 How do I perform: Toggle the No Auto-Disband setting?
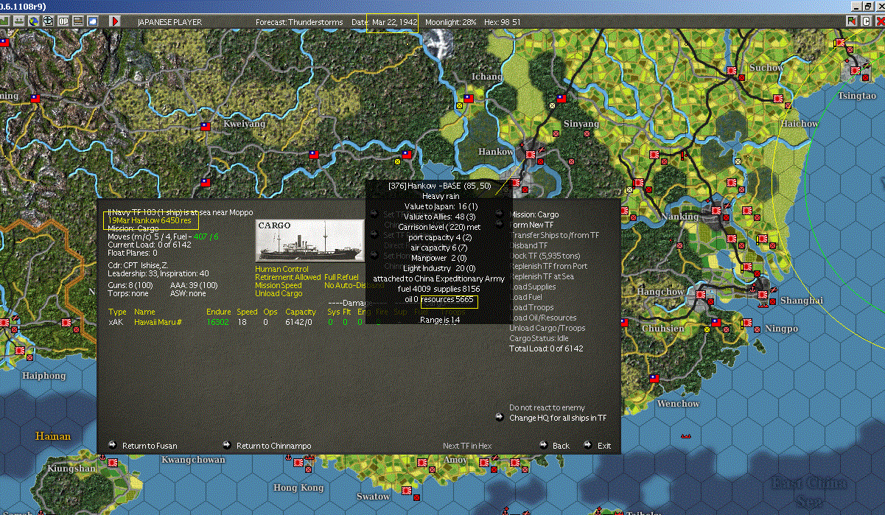pos(349,285)
